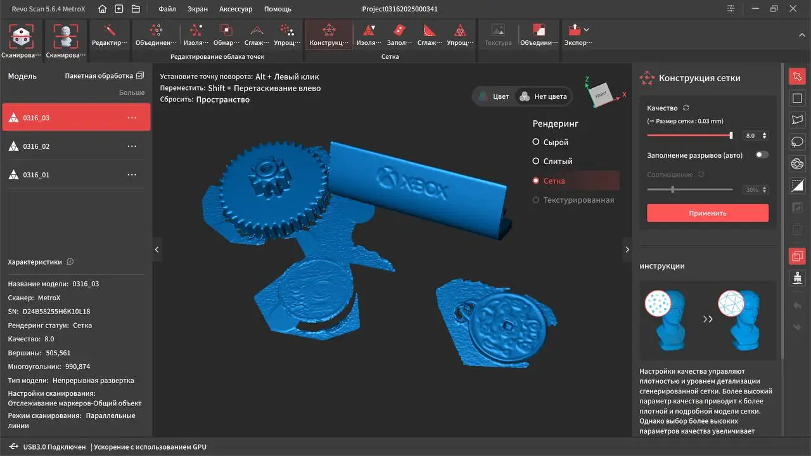Select the bust statue Сканирова… toolbar icon
The height and width of the screenshot is (456, 811).
pos(66,41)
